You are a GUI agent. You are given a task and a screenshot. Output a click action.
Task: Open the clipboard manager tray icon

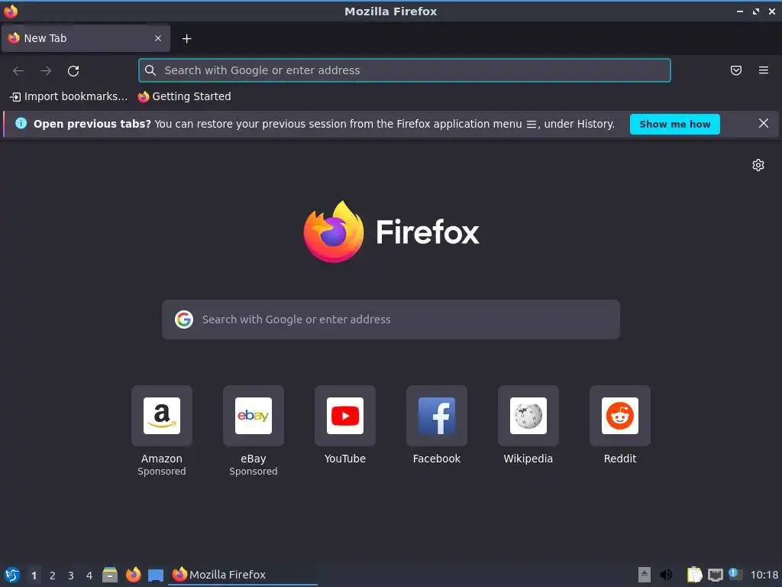click(694, 575)
